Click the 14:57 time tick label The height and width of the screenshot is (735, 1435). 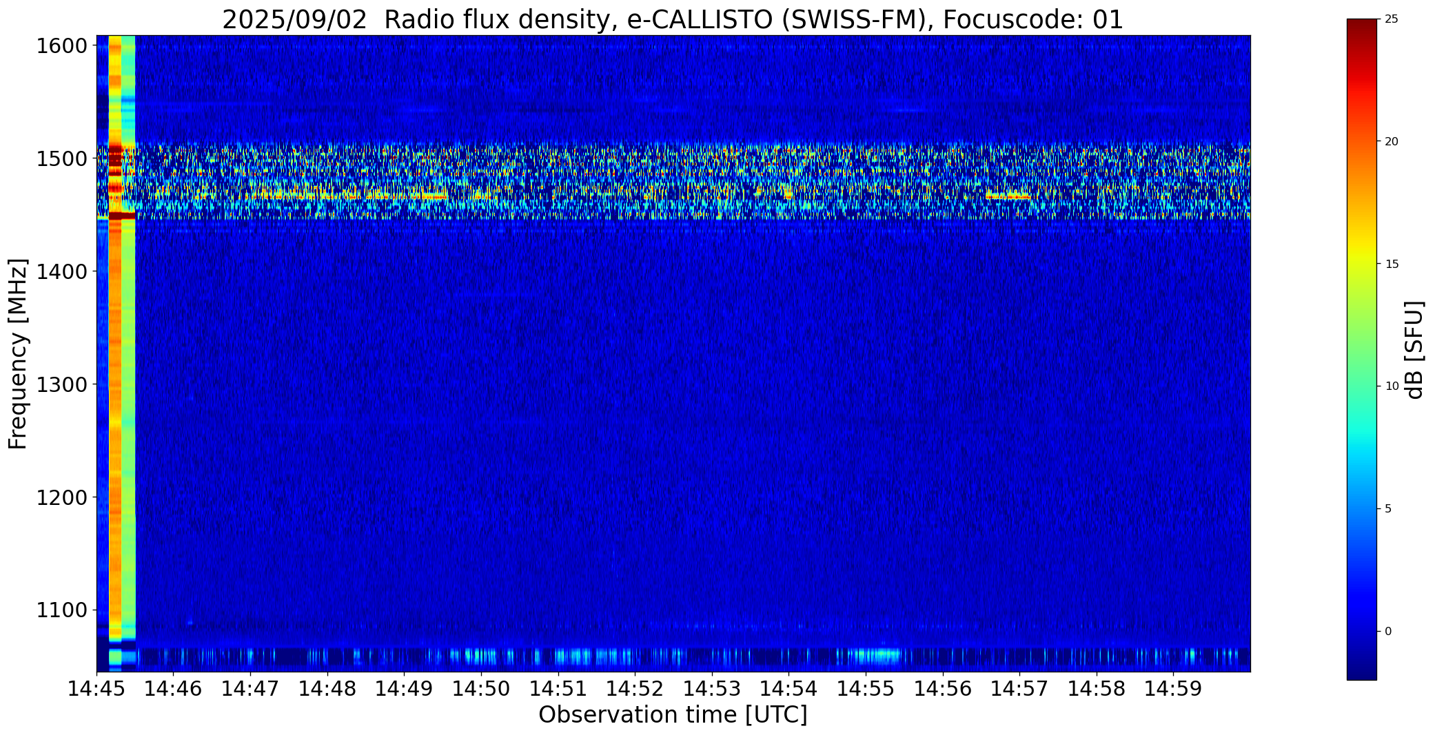(x=1019, y=688)
